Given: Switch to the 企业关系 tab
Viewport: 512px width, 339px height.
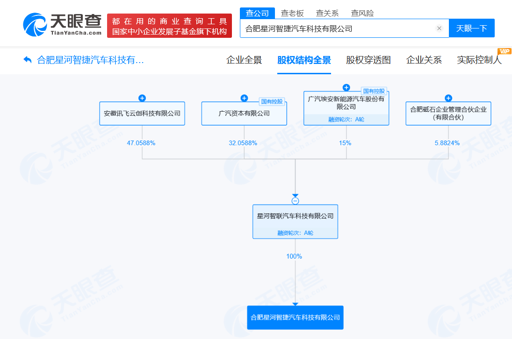Looking at the screenshot, I should 424,60.
